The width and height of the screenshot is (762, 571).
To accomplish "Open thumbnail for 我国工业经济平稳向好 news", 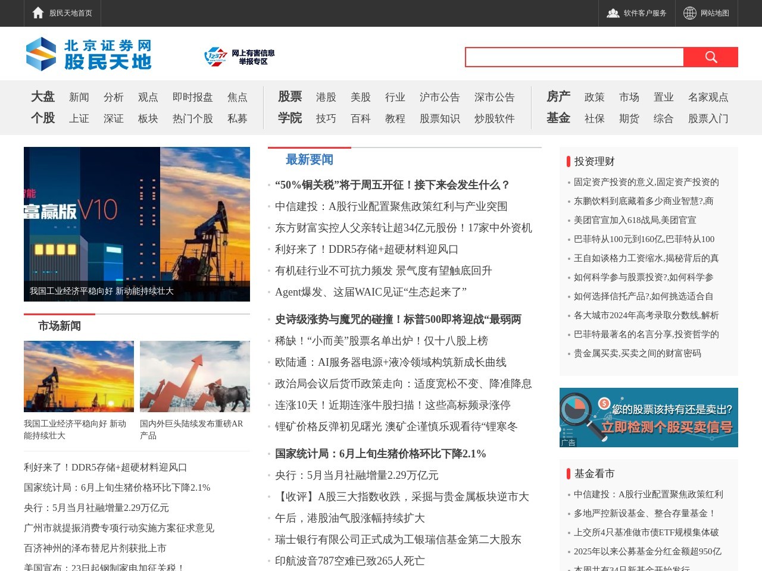I will [x=79, y=377].
